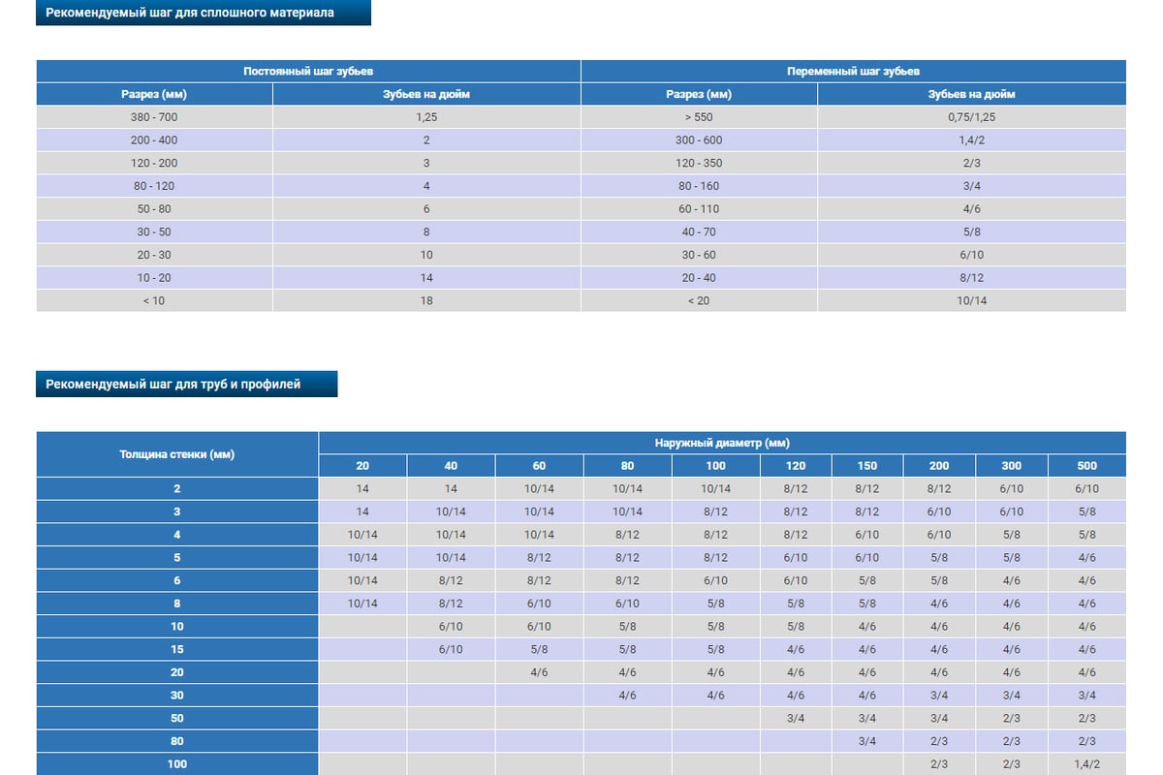Click the '< 10' cut range cell

(154, 300)
